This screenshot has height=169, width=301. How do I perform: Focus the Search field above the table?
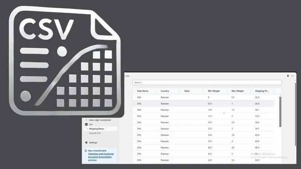pos(207,82)
